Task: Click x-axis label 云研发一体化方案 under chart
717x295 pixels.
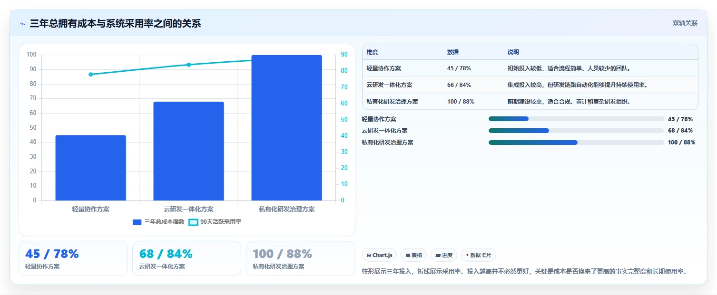Action: point(188,209)
